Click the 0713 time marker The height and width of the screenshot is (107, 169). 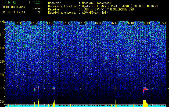click(50, 23)
